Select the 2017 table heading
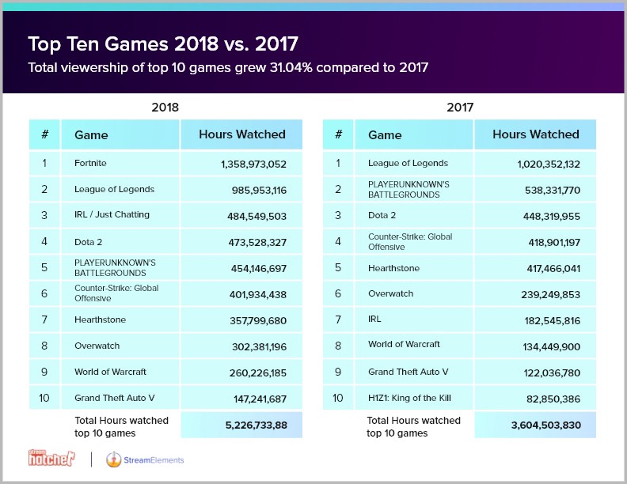This screenshot has width=627, height=484. click(459, 106)
